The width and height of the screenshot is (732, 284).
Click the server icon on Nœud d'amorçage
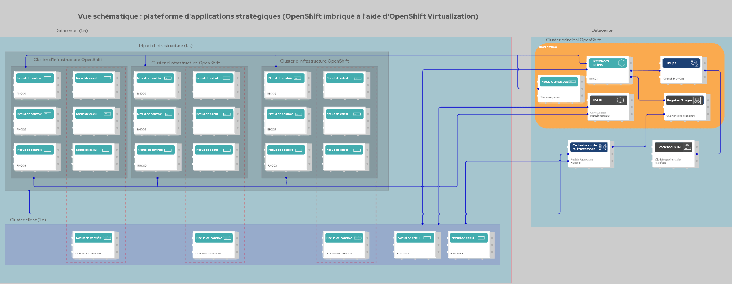click(572, 82)
